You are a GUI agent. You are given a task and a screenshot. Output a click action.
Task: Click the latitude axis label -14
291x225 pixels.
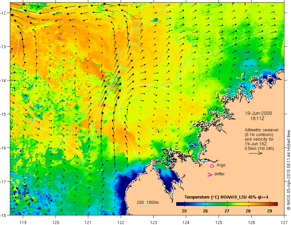[x=3, y=80]
